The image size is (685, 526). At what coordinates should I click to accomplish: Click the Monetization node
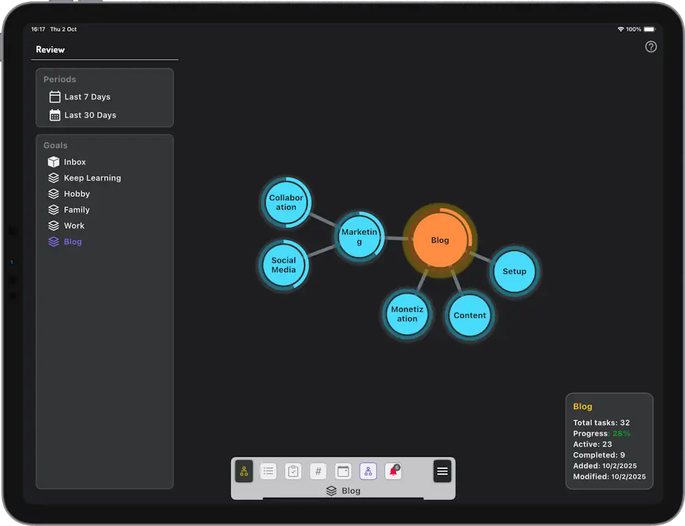(x=407, y=314)
